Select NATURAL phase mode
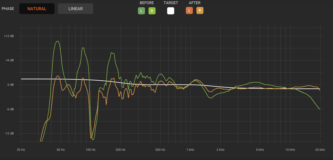 point(37,9)
